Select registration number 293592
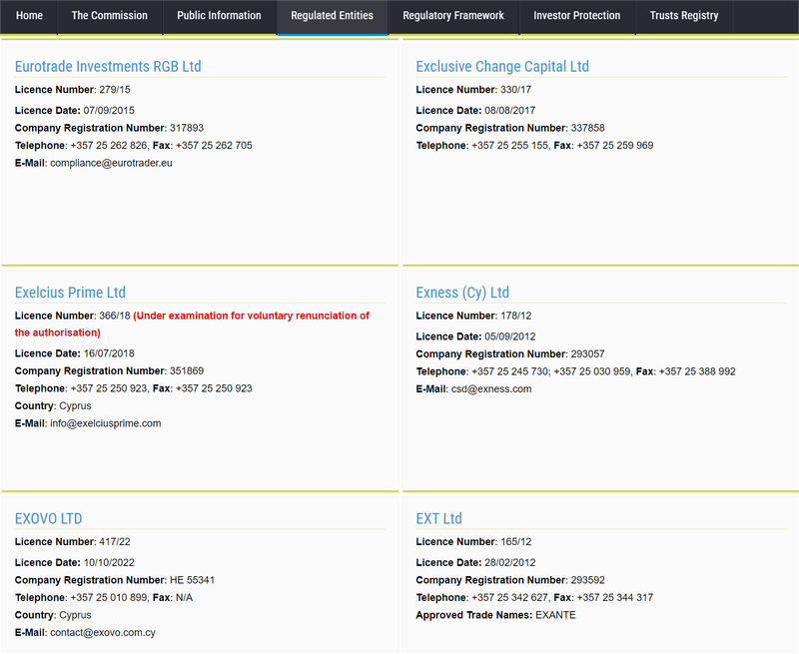 pyautogui.click(x=587, y=580)
